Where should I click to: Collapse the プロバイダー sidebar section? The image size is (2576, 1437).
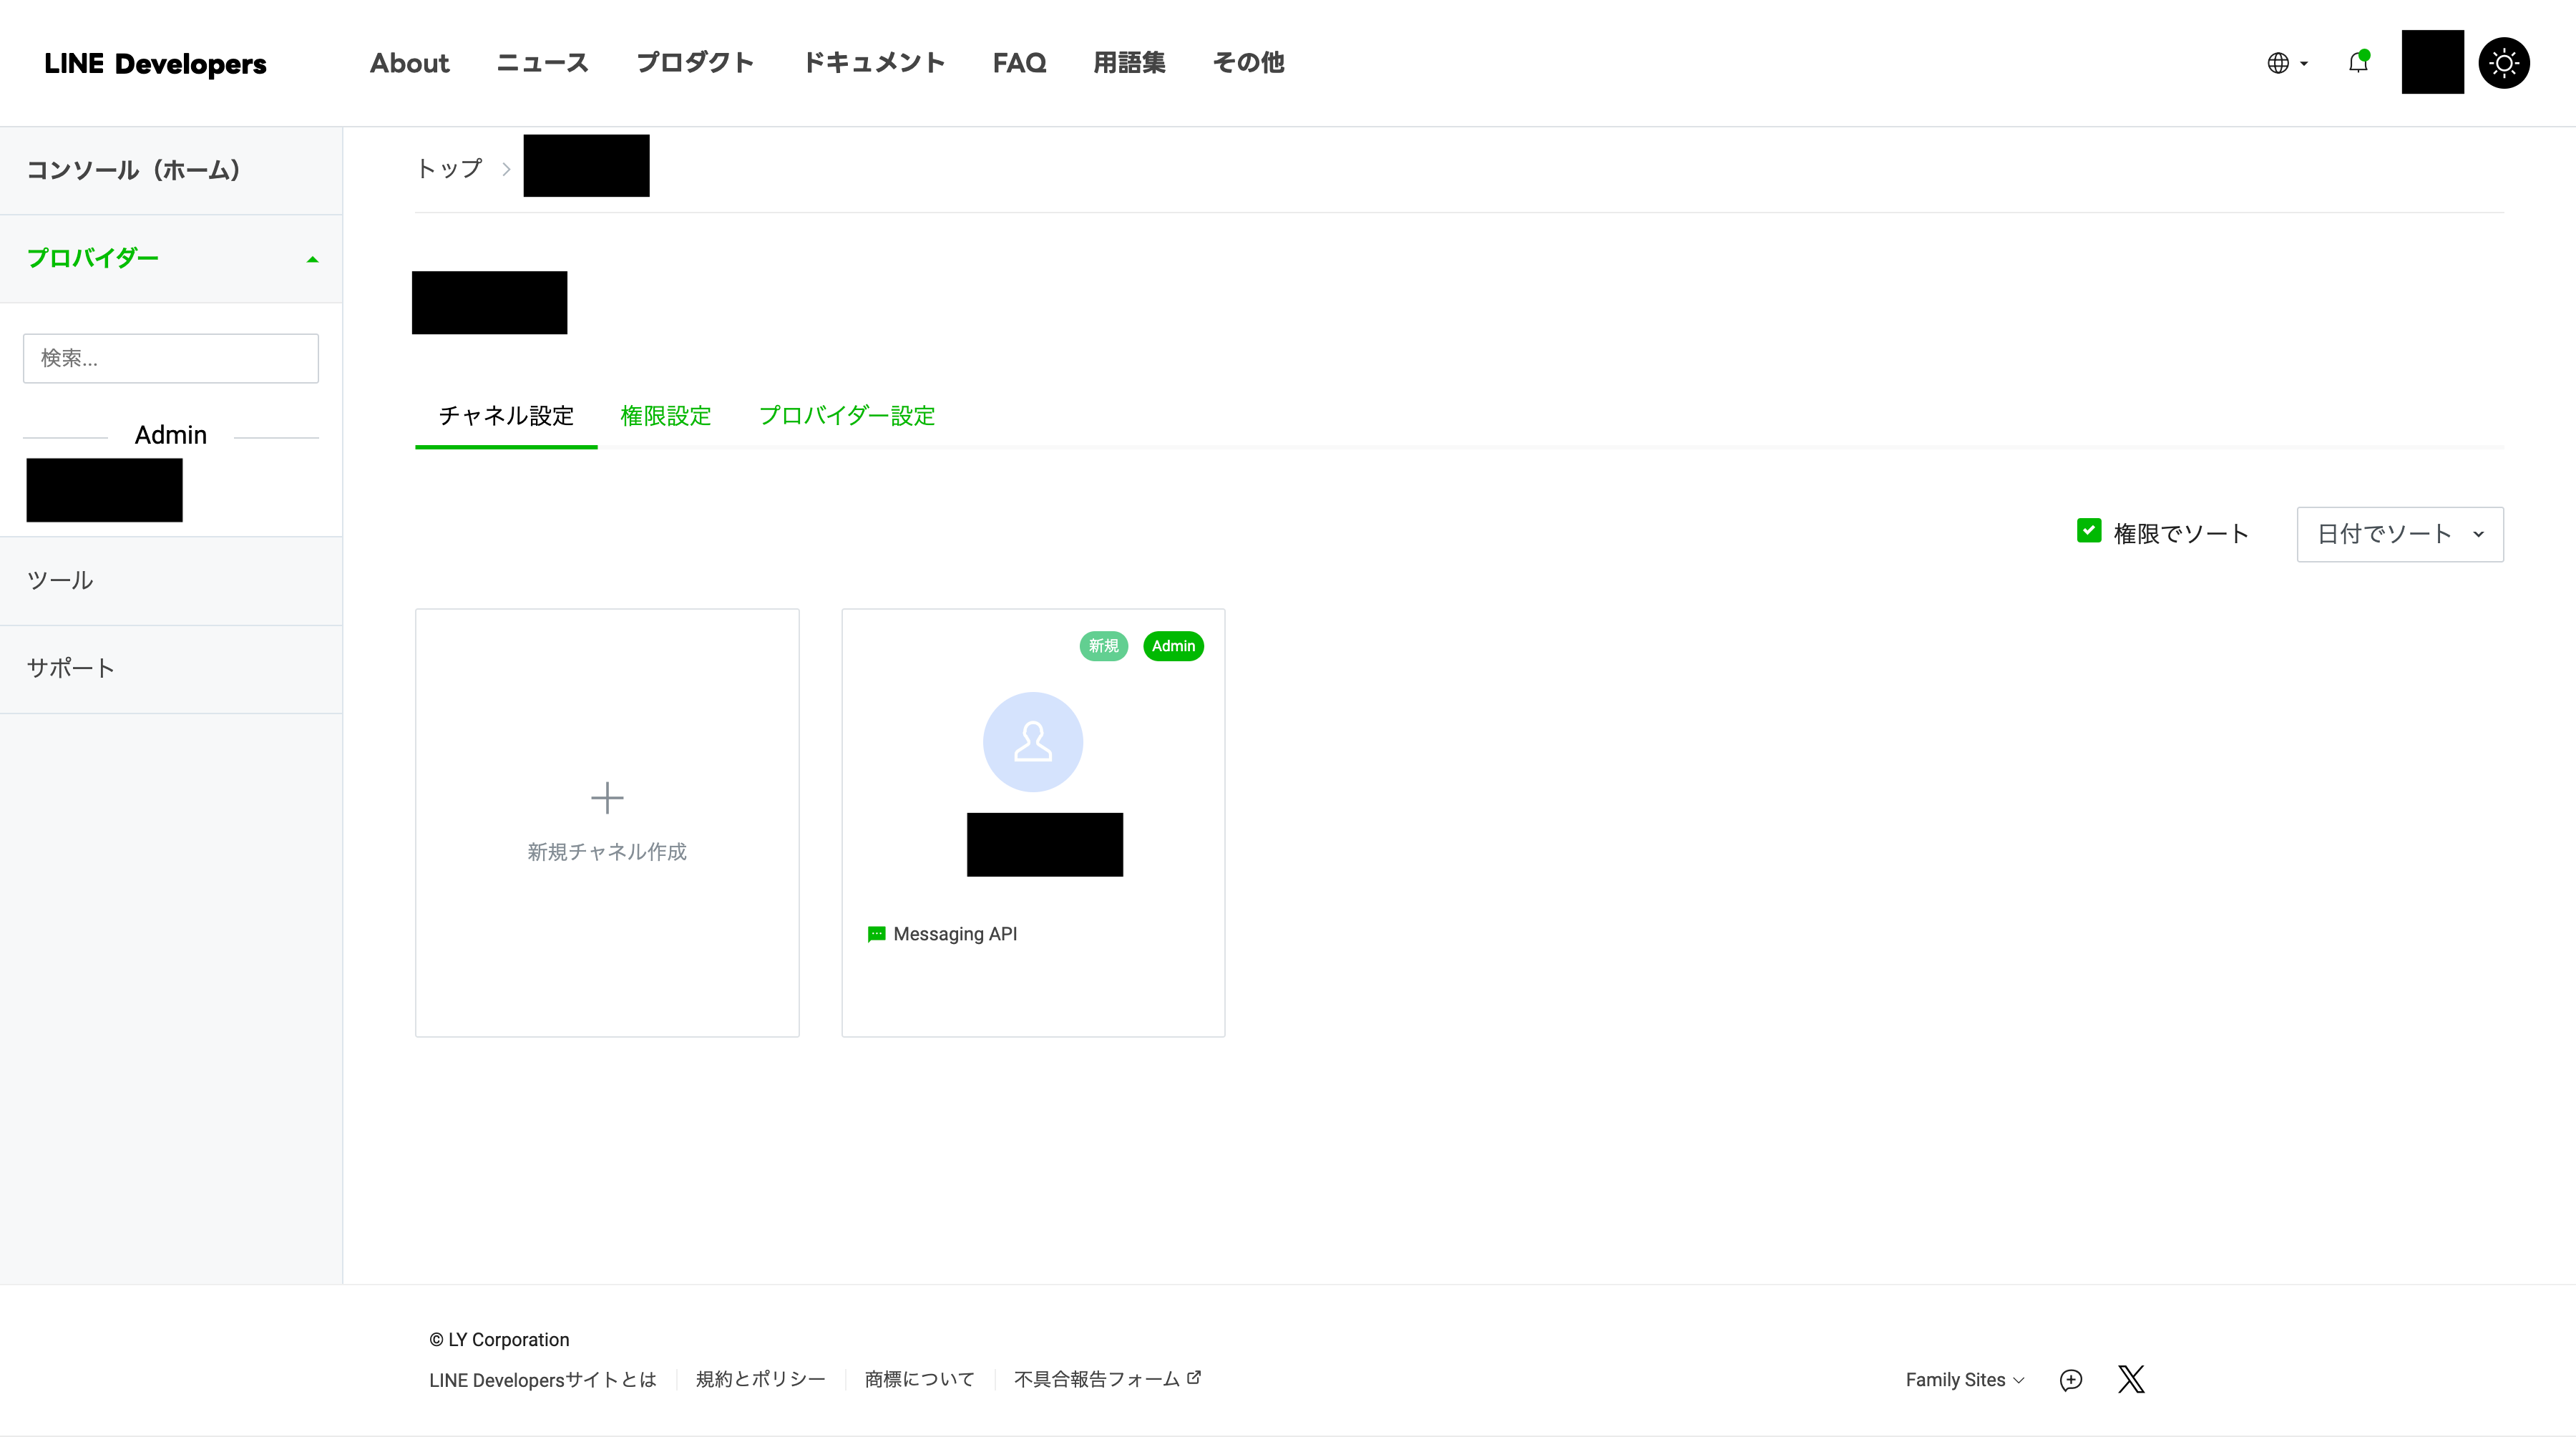(x=312, y=258)
